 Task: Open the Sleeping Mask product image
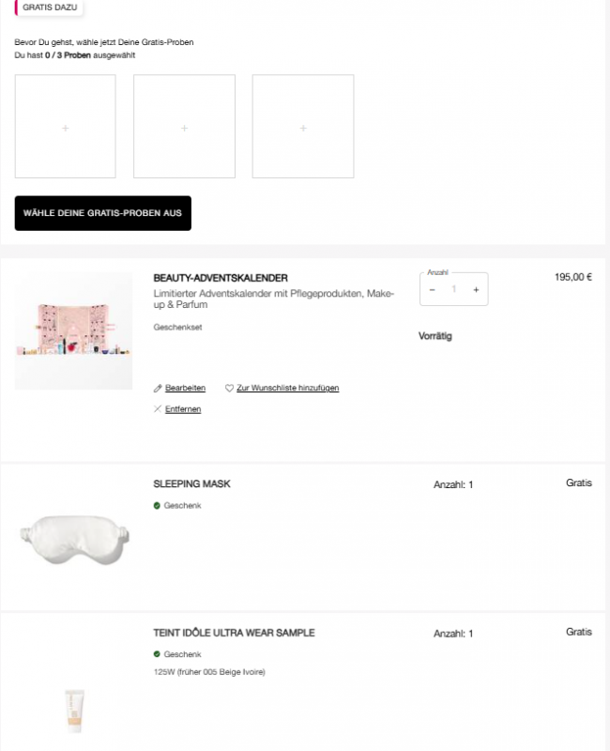point(74,539)
